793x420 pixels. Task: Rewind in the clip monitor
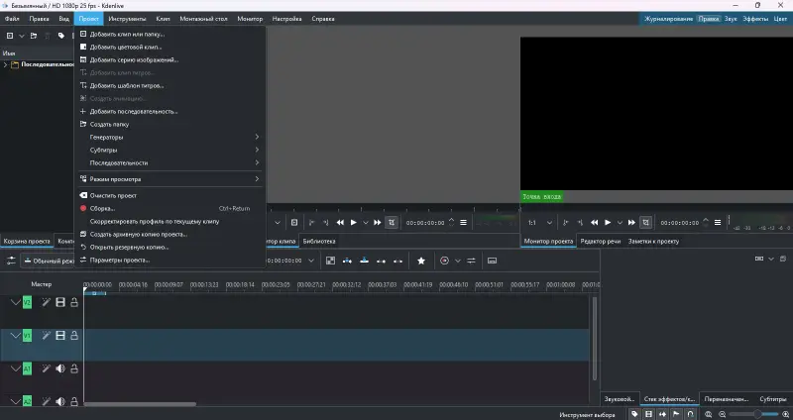coord(340,223)
